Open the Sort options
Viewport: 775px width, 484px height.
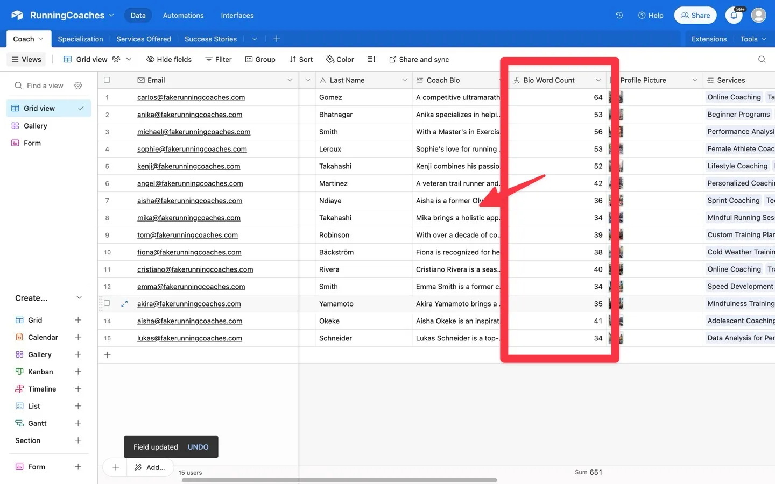tap(301, 59)
